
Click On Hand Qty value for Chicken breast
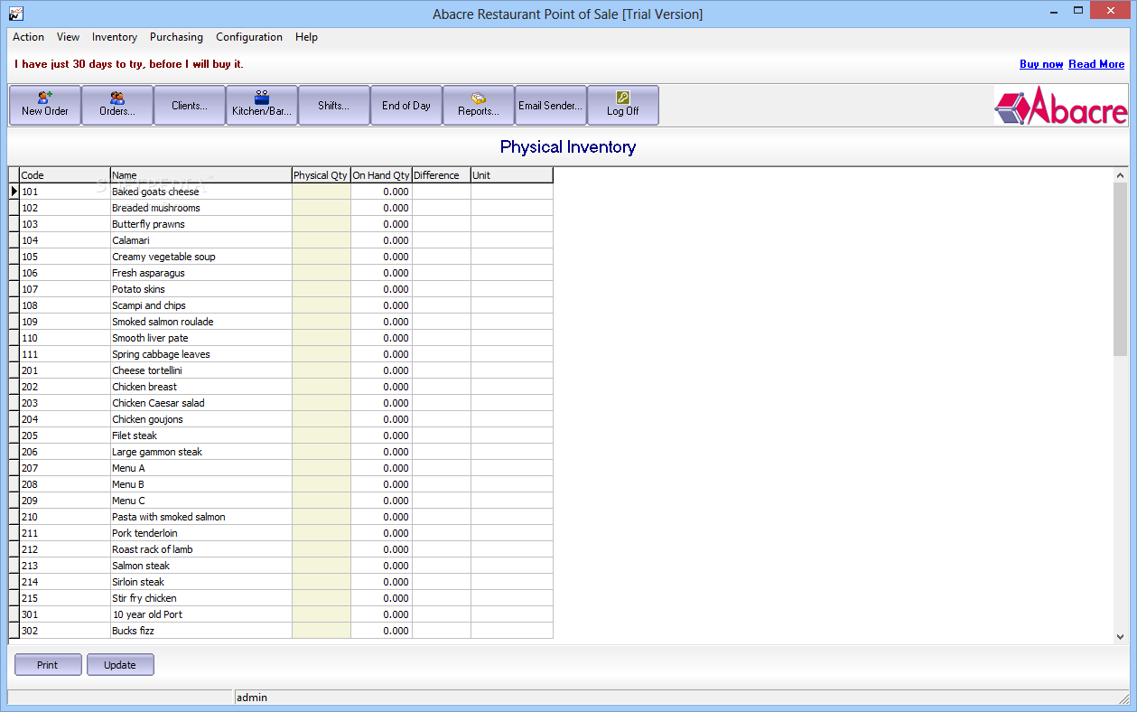pos(381,387)
